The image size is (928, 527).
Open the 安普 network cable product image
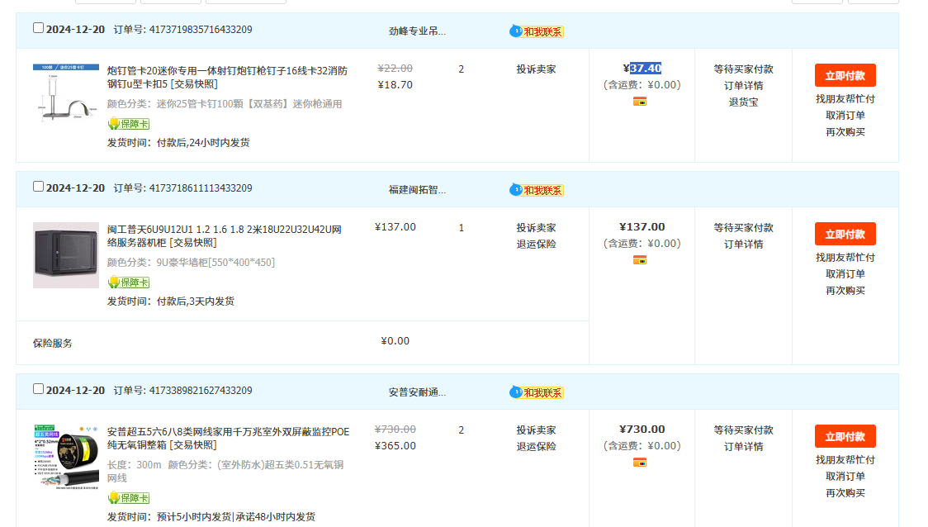(66, 457)
